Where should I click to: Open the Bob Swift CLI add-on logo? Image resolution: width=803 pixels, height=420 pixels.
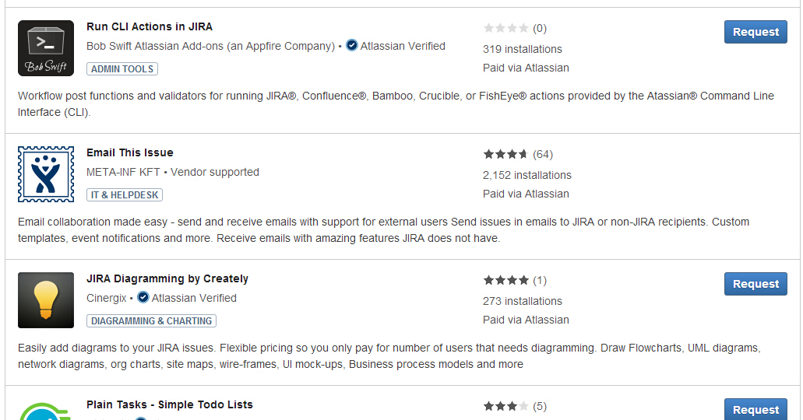point(46,48)
